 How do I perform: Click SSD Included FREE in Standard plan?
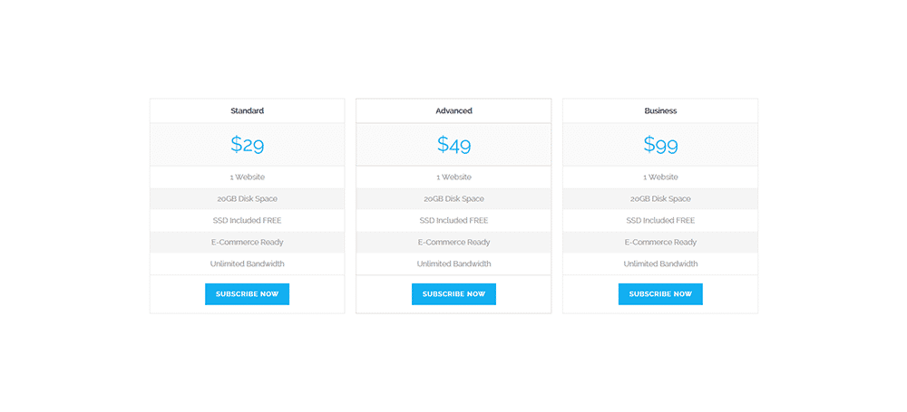coord(247,220)
